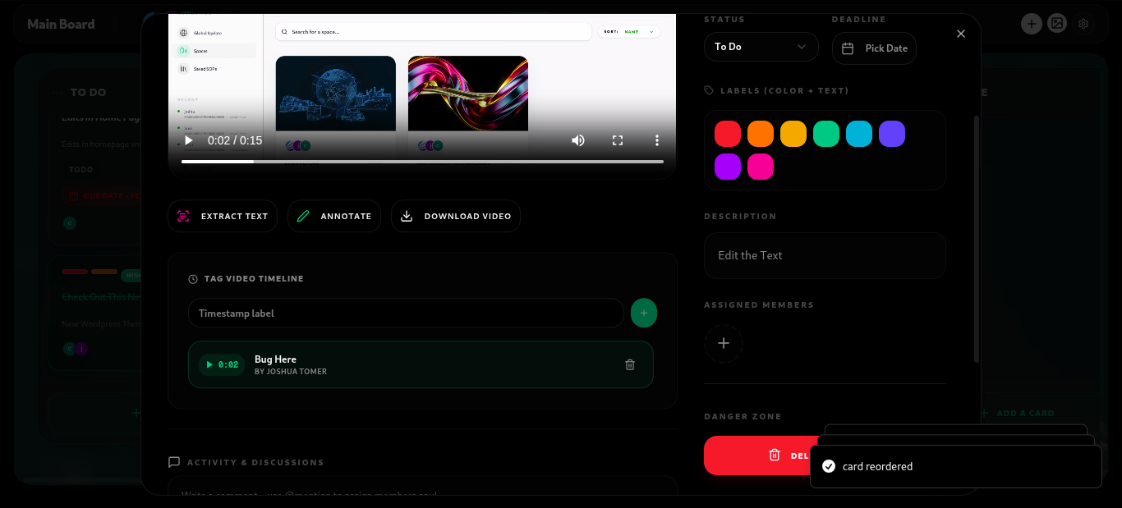Enter fullscreen mode on the video

pyautogui.click(x=617, y=140)
